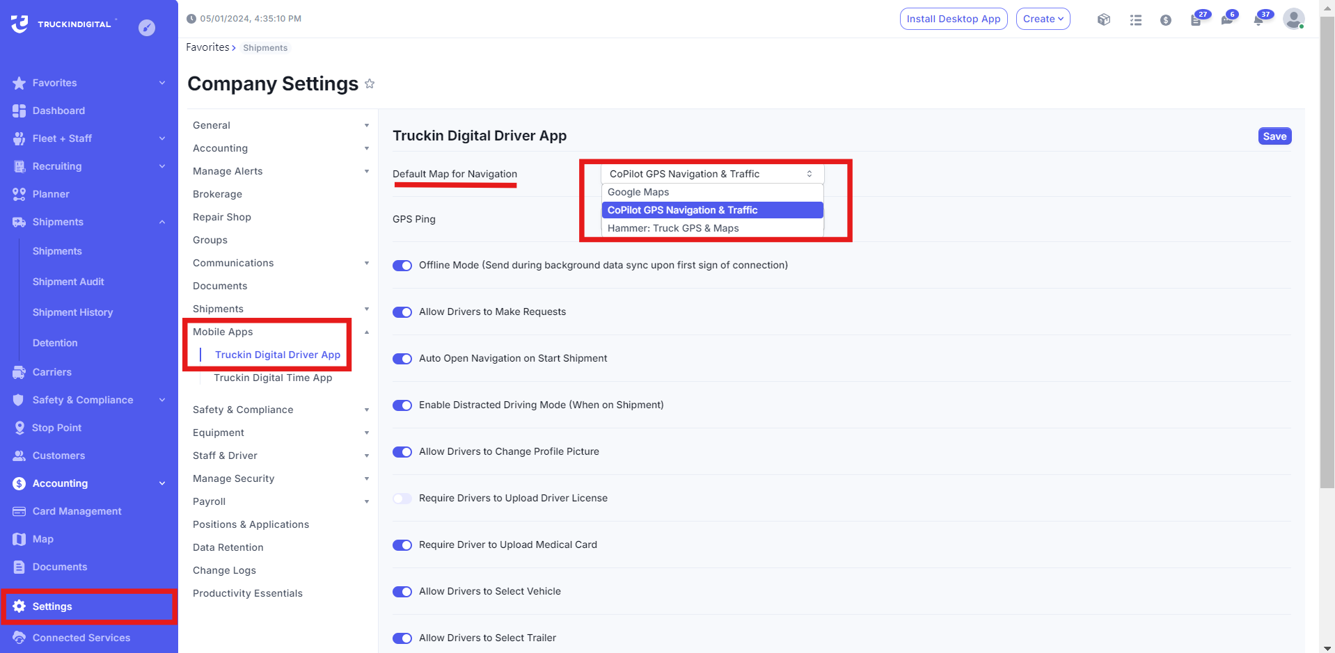
Task: Click the Settings gear icon
Action: tap(19, 606)
